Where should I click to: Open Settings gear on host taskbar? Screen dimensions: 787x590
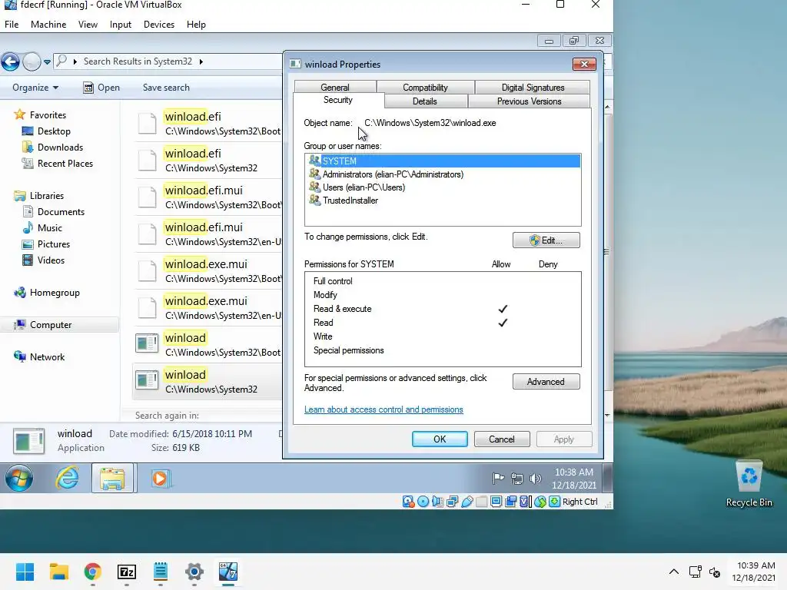point(194,572)
